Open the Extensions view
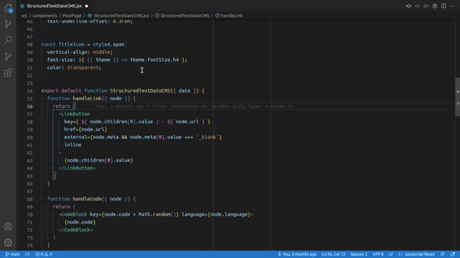460x258 pixels. coord(8,72)
